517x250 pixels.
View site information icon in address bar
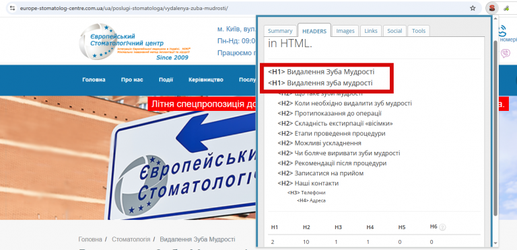click(13, 8)
